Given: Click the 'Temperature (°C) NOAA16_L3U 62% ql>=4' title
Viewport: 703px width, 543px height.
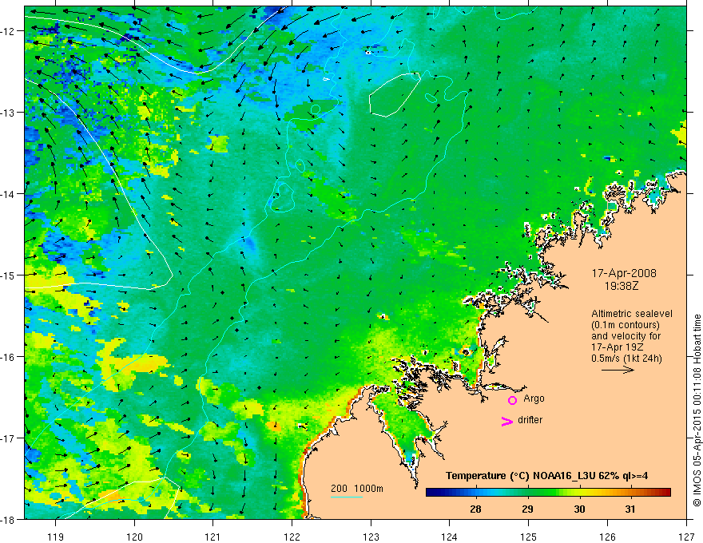Looking at the screenshot, I should [x=546, y=476].
